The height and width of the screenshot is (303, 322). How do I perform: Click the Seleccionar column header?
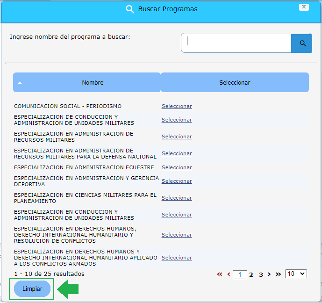(235, 83)
